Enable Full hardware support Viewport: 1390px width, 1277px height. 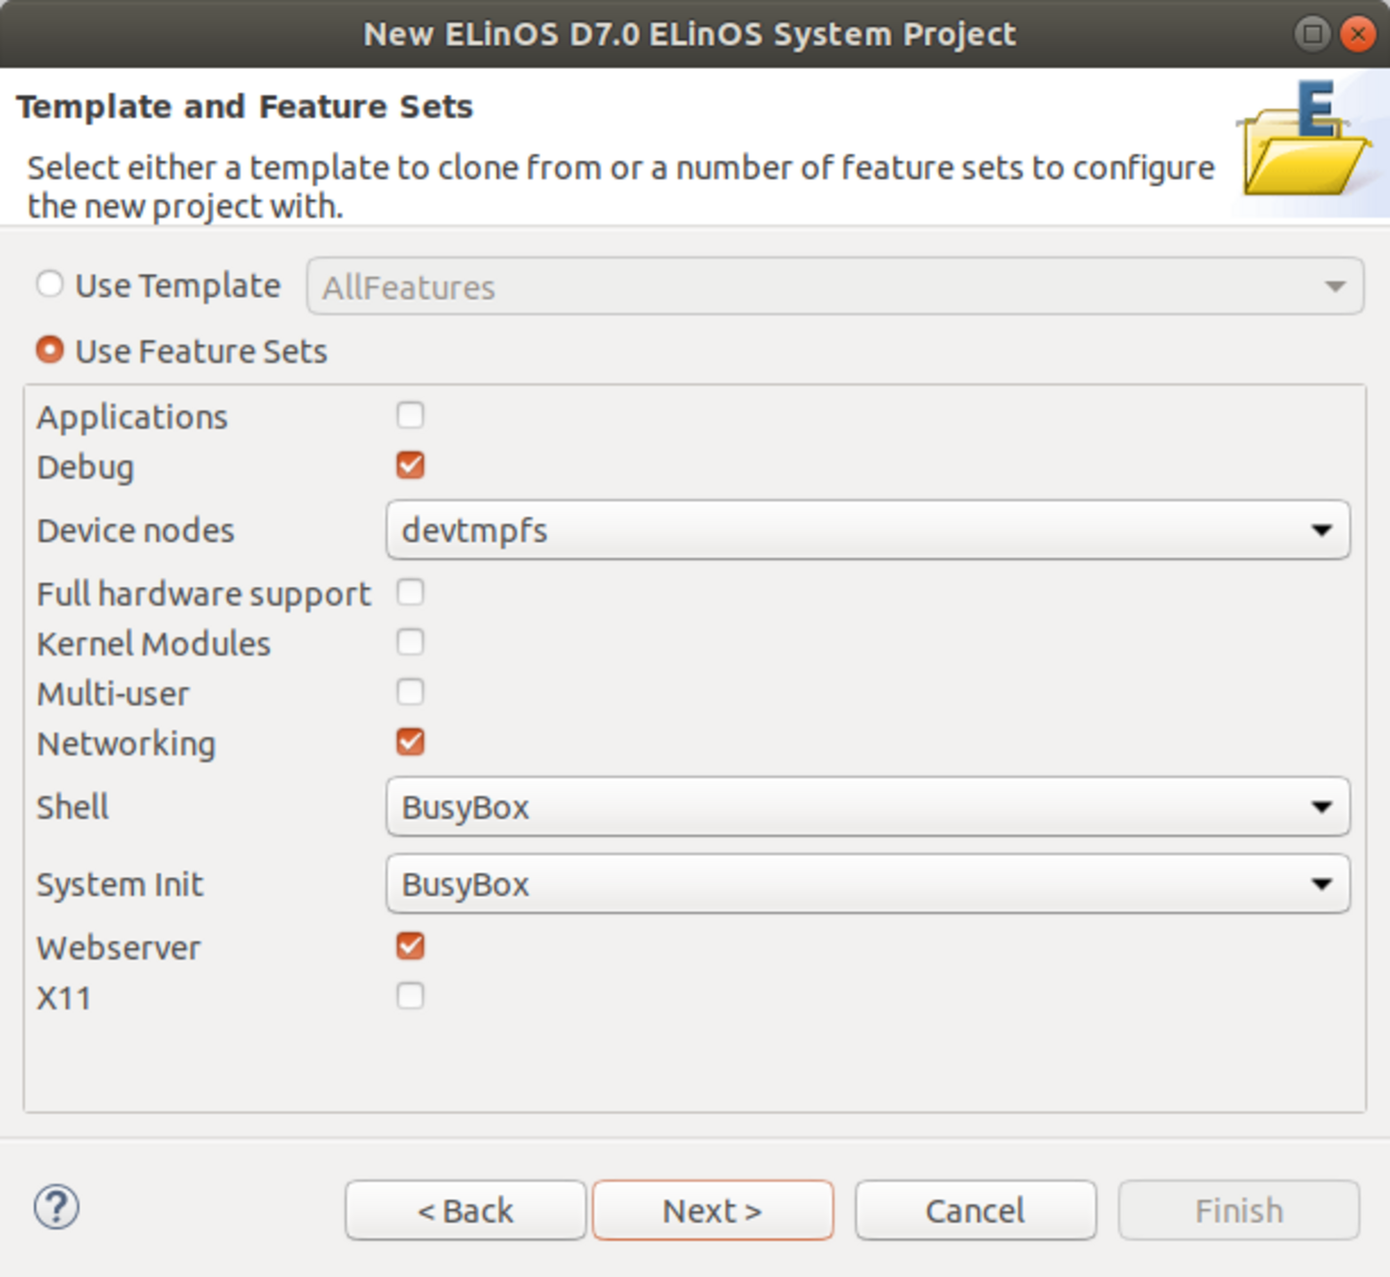tap(411, 592)
